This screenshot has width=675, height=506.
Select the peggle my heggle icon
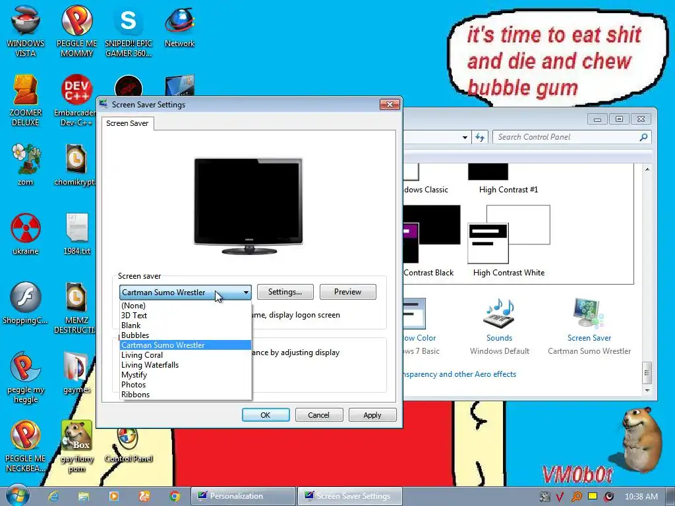26,378
